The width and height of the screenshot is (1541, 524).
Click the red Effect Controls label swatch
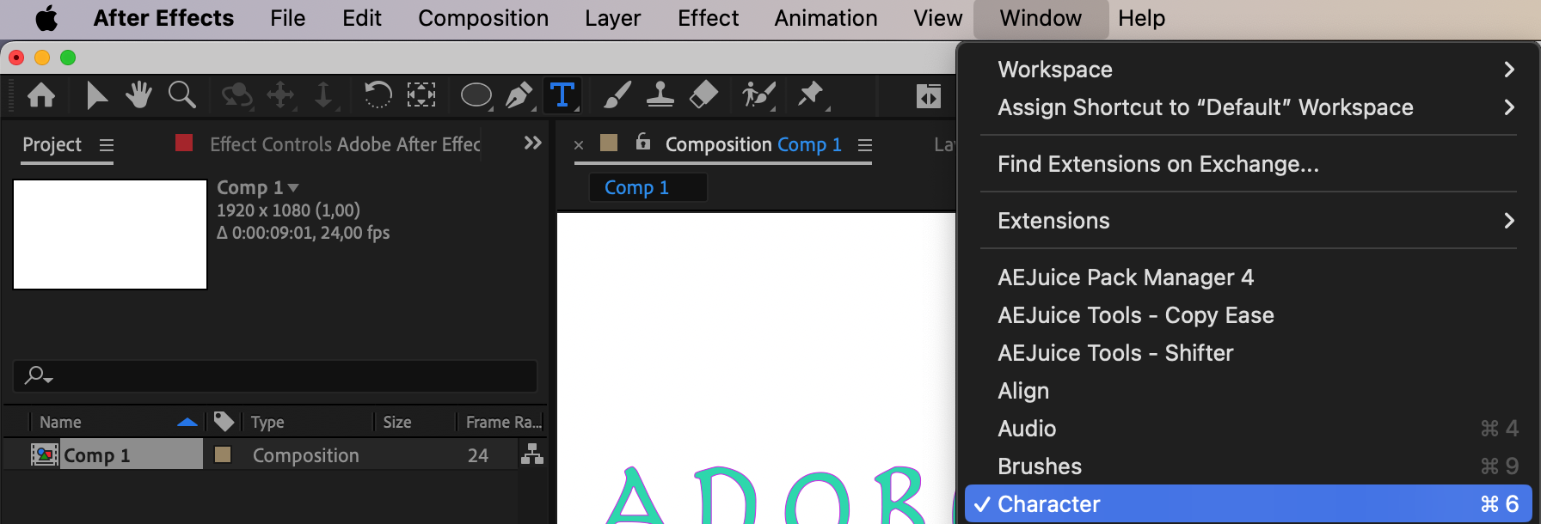coord(184,143)
